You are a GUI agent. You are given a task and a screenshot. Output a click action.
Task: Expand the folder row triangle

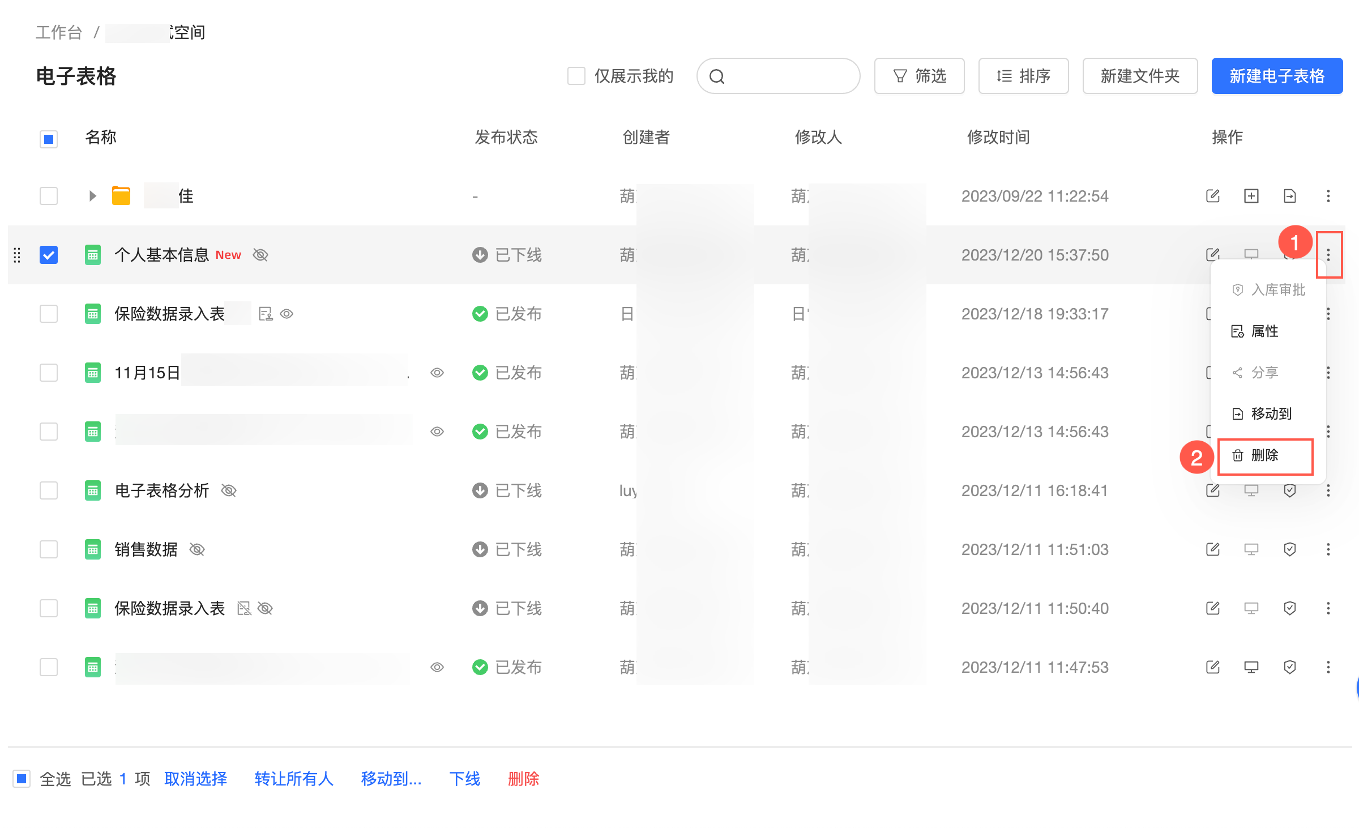coord(93,196)
